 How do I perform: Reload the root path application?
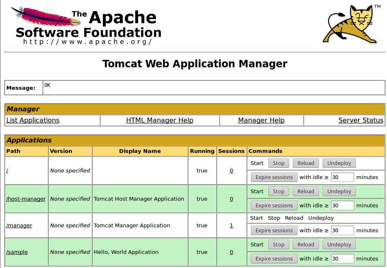point(306,163)
